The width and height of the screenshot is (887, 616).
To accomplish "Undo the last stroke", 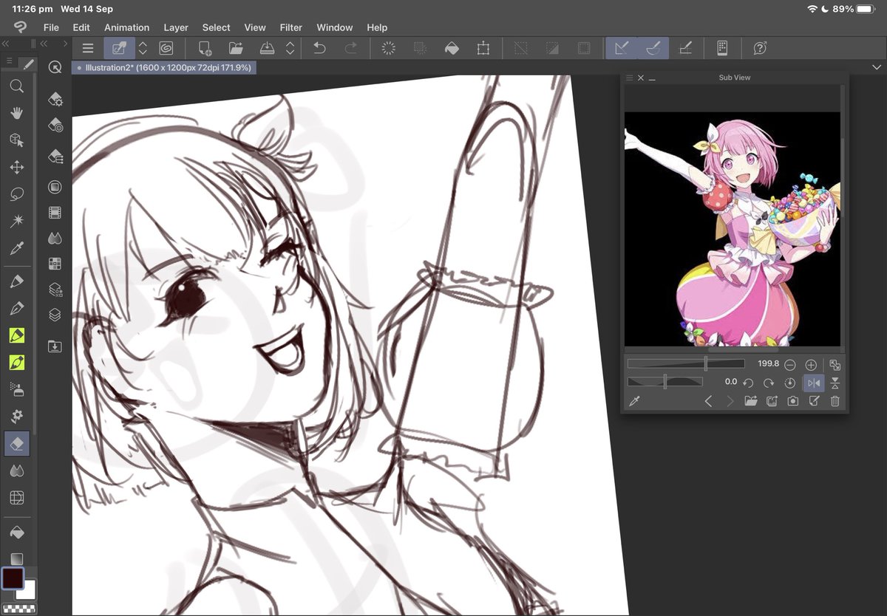I will click(319, 48).
